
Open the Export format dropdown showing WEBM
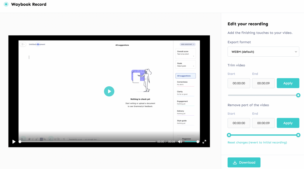coord(263,52)
